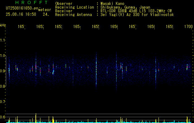
Task: Click the 1.0 kHz frequency tick label
Action: [2, 56]
